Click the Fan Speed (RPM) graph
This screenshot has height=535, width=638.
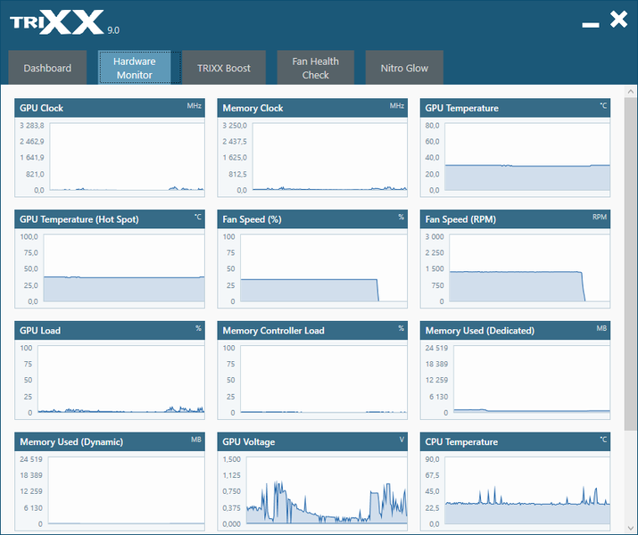click(515, 259)
